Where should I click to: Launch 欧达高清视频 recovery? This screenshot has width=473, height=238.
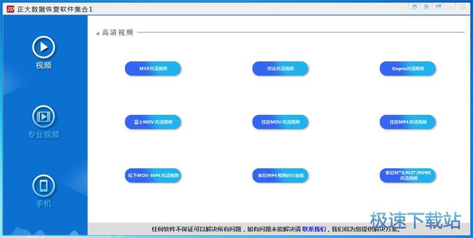coord(280,68)
